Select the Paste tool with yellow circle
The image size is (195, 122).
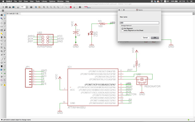(x=2, y=34)
